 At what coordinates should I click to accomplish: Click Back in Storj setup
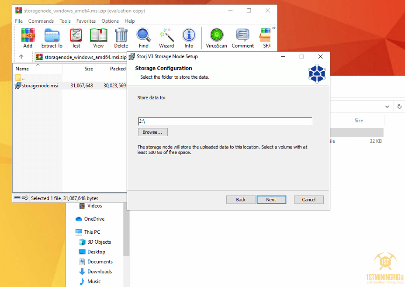coord(241,200)
